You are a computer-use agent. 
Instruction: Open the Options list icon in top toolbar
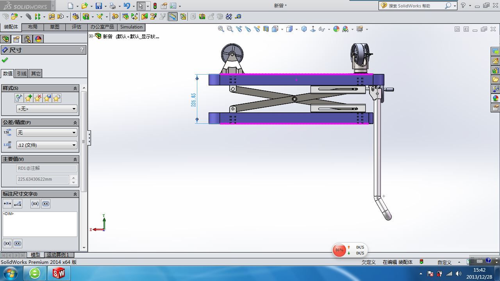point(173,6)
